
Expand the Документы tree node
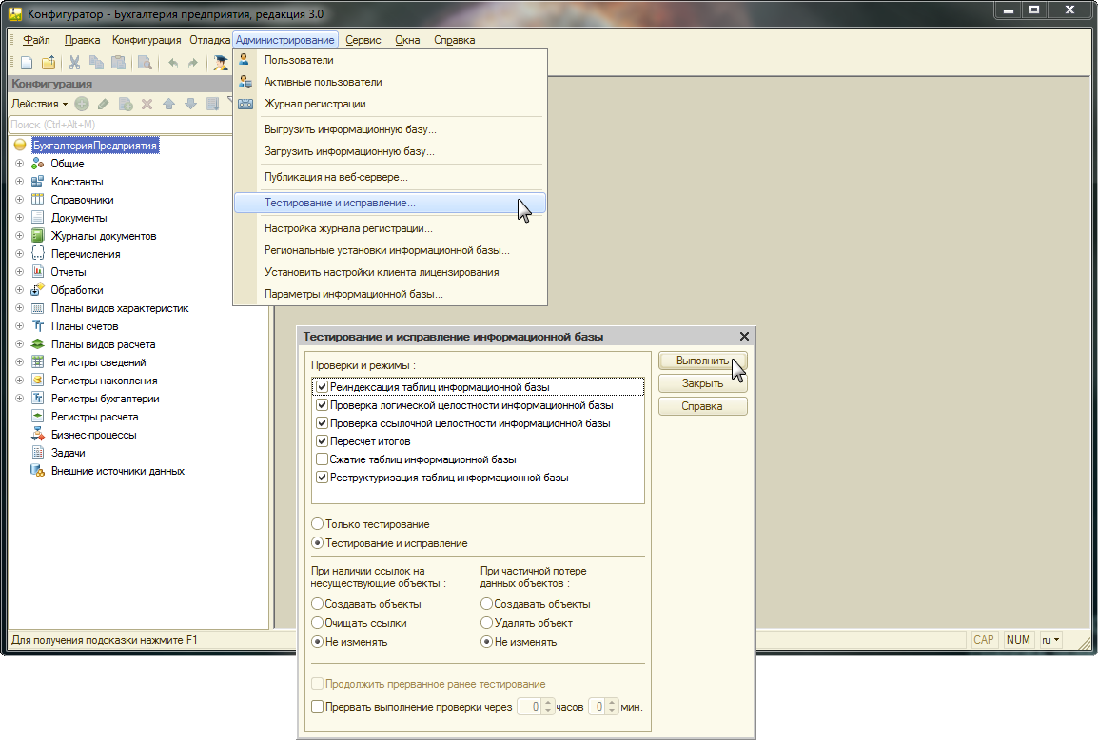pyautogui.click(x=20, y=218)
